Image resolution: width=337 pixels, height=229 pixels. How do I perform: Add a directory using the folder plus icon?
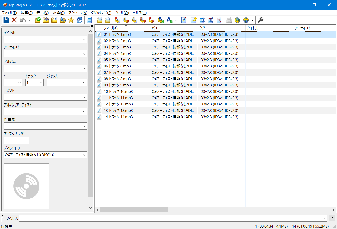click(46, 20)
